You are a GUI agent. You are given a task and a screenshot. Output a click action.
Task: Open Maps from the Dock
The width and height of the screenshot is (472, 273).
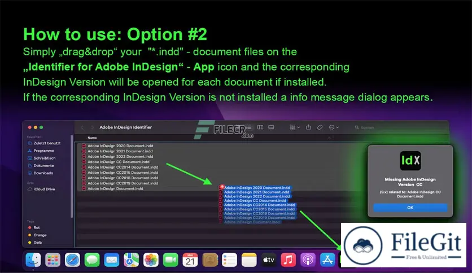(x=131, y=260)
